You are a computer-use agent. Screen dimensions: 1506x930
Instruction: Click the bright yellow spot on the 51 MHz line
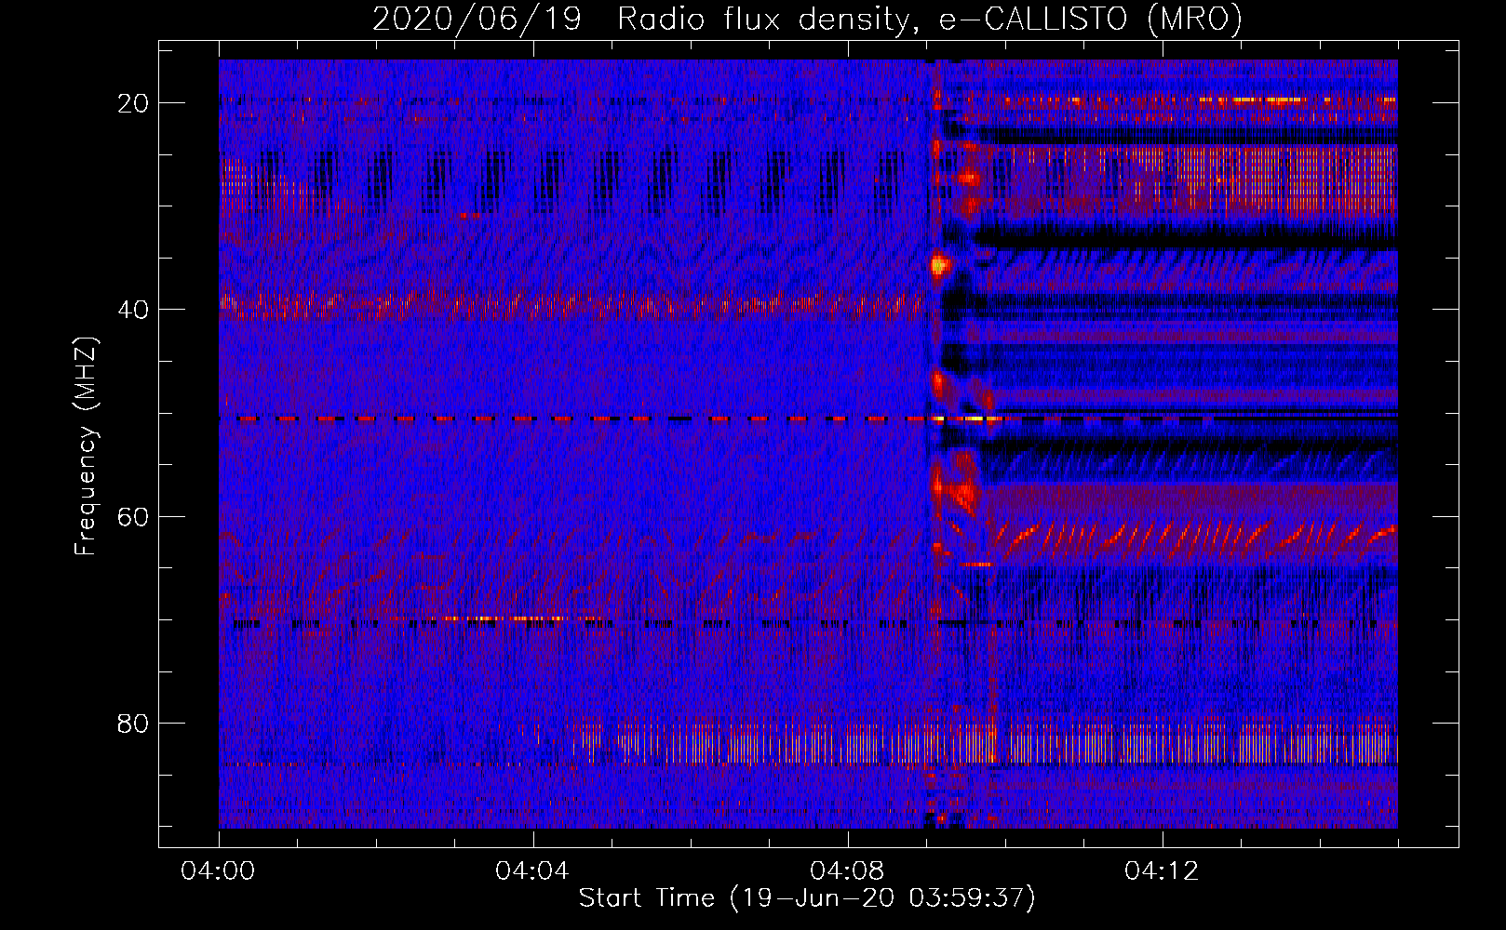coord(973,419)
